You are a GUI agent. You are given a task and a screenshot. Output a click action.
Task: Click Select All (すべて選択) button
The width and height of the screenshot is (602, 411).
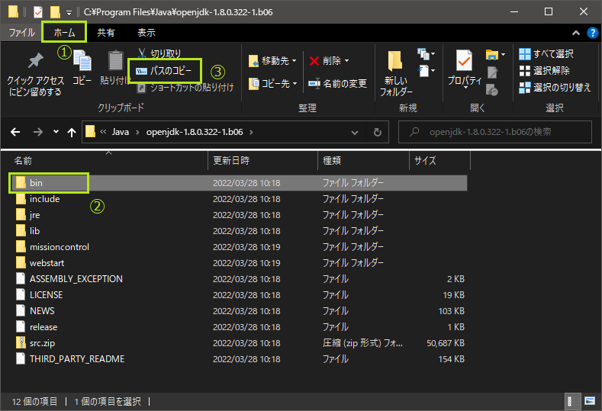pos(546,53)
